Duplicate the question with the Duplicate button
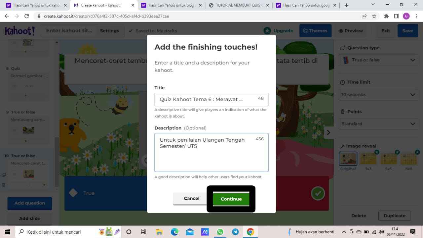The image size is (423, 238). point(395,216)
